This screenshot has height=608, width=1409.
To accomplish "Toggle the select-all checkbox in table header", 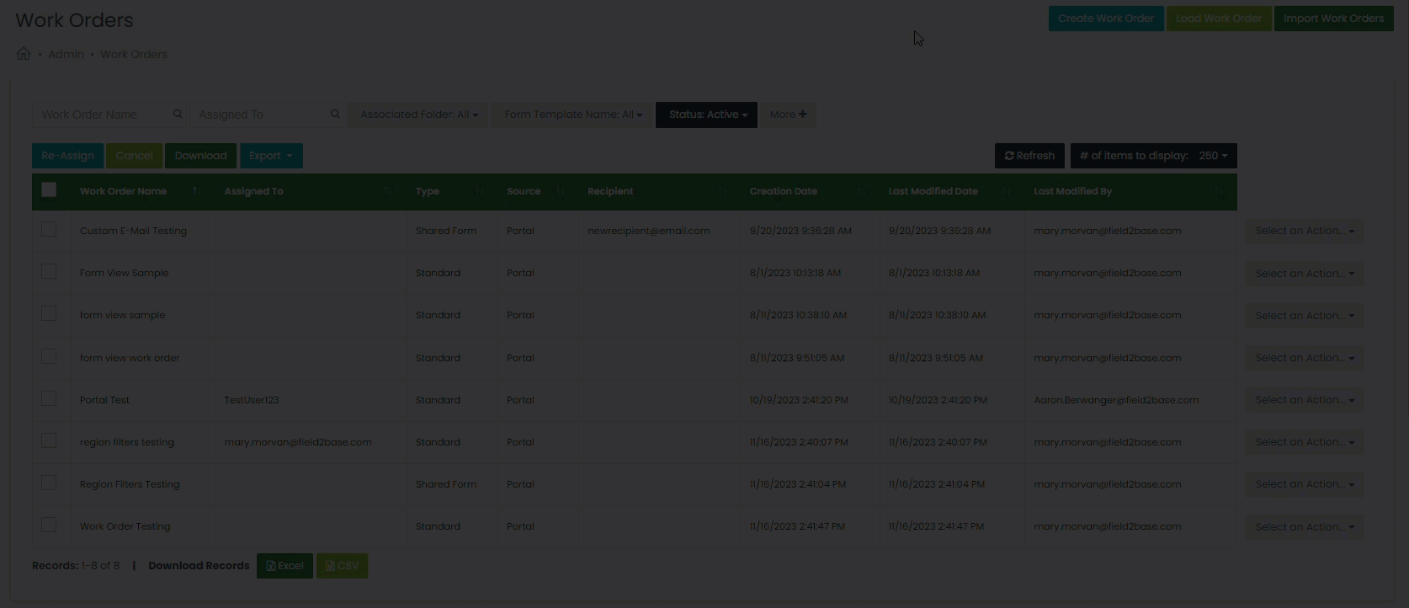I will click(49, 190).
